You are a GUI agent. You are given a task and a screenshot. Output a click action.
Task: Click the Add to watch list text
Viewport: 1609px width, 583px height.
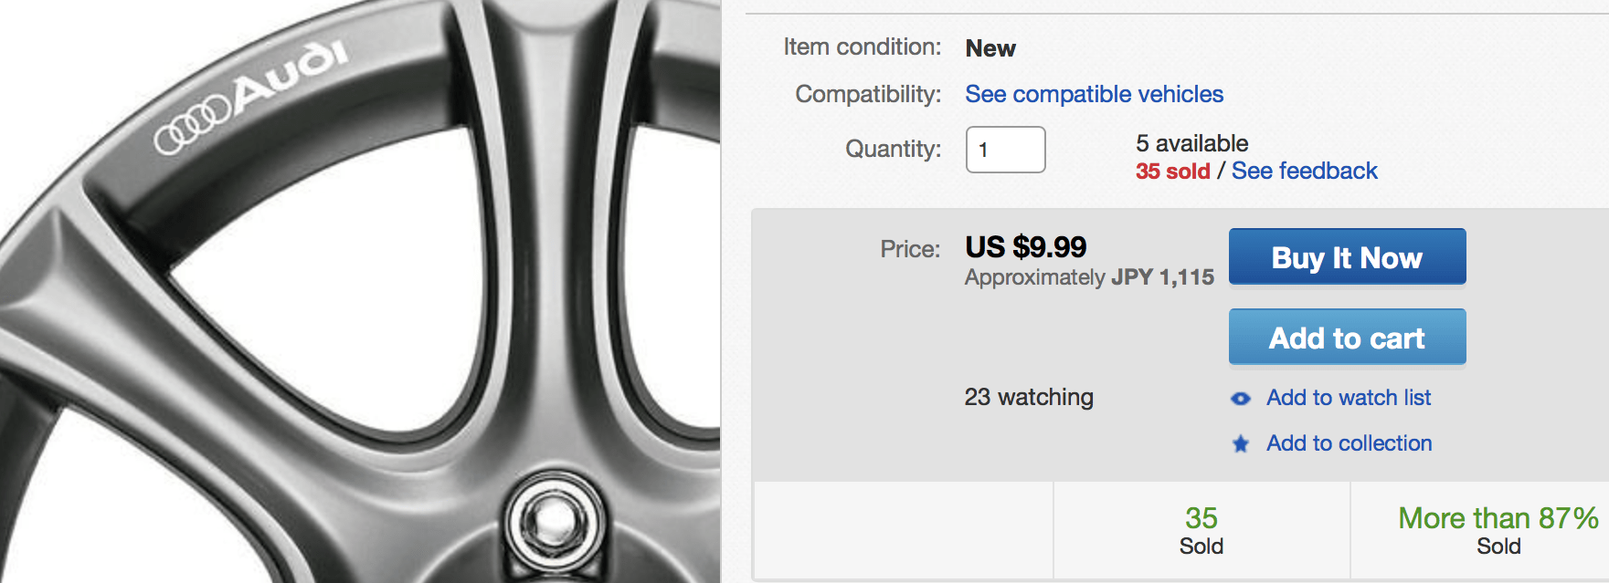[x=1349, y=398]
